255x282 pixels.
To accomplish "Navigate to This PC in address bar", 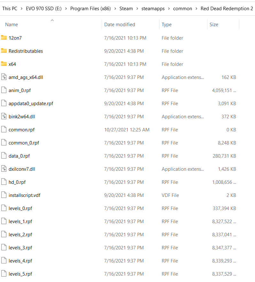I will tap(10, 9).
